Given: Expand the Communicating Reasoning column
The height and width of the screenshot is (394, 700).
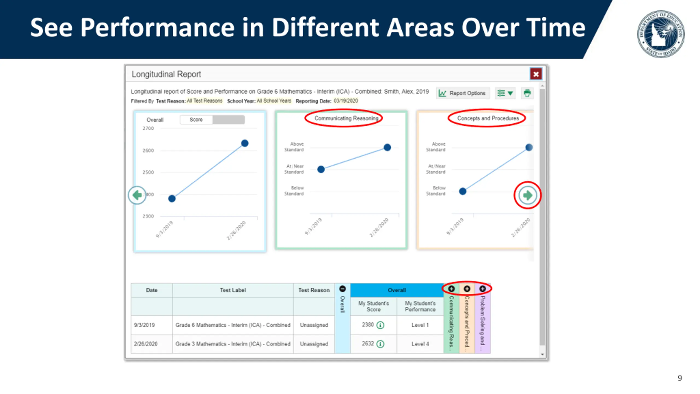Looking at the screenshot, I should tap(451, 289).
